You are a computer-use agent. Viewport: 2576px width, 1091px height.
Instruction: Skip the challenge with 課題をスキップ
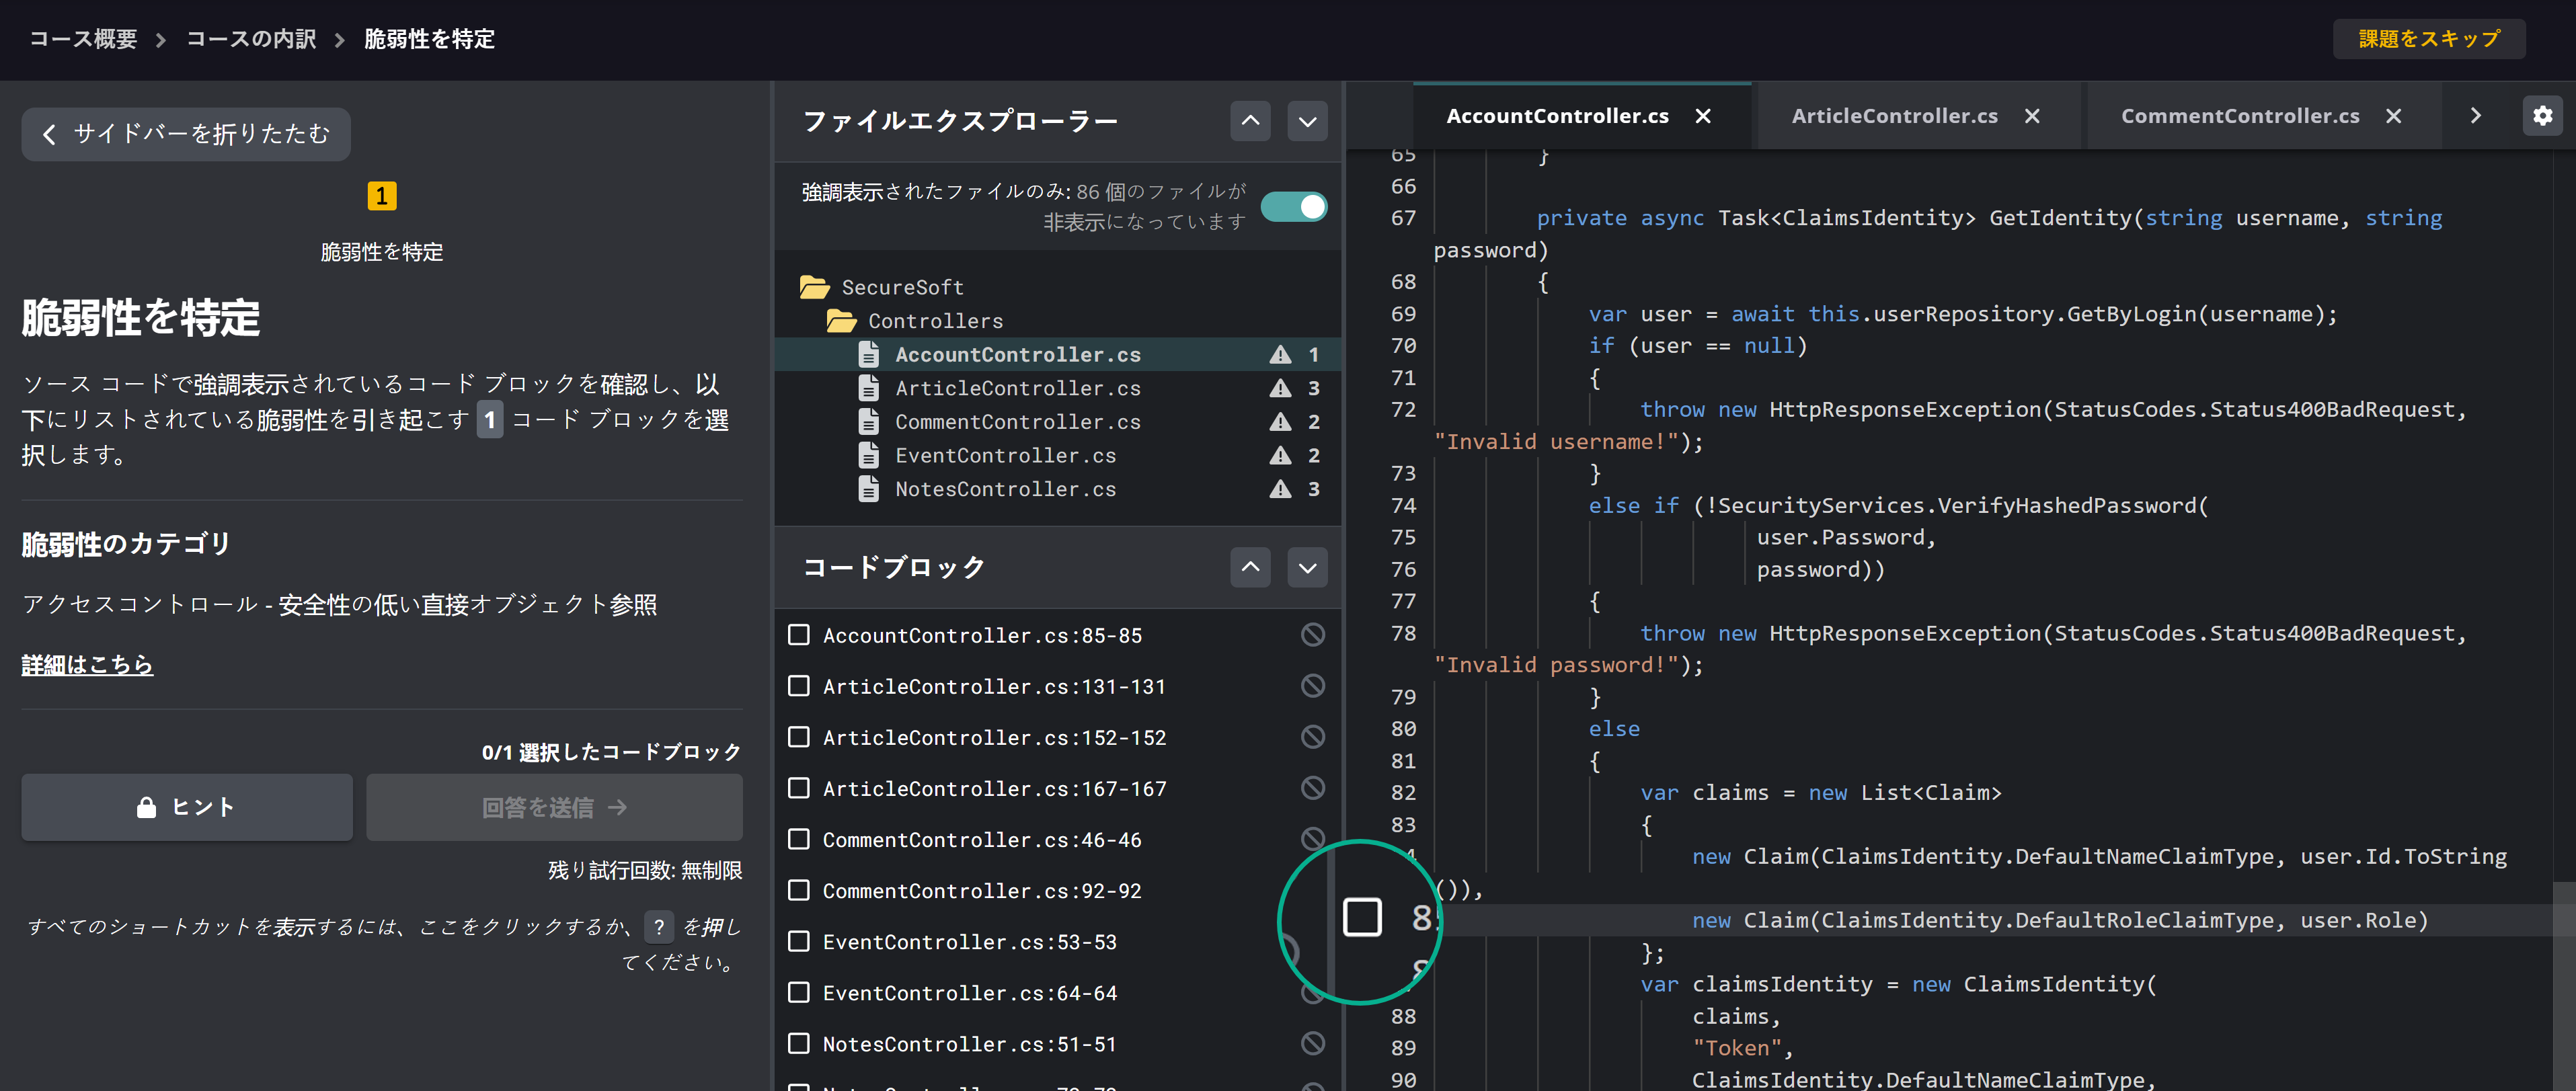(2428, 39)
